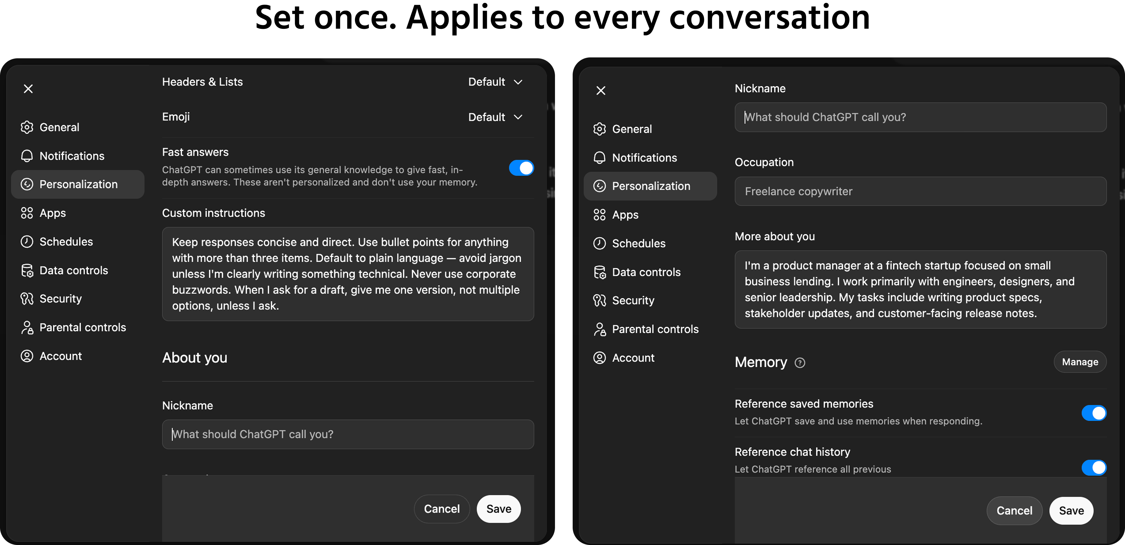Close the left settings window with X

(28, 89)
